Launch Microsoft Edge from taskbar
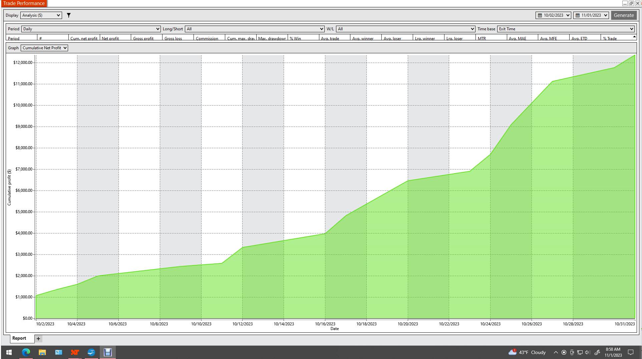This screenshot has height=359, width=642. [x=26, y=352]
